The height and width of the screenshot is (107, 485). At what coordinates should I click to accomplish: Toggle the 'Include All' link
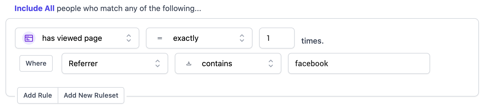(34, 8)
